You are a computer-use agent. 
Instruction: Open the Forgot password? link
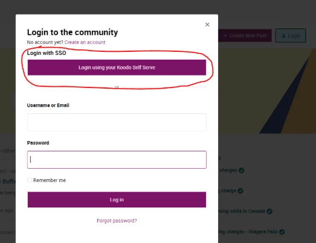point(117,221)
